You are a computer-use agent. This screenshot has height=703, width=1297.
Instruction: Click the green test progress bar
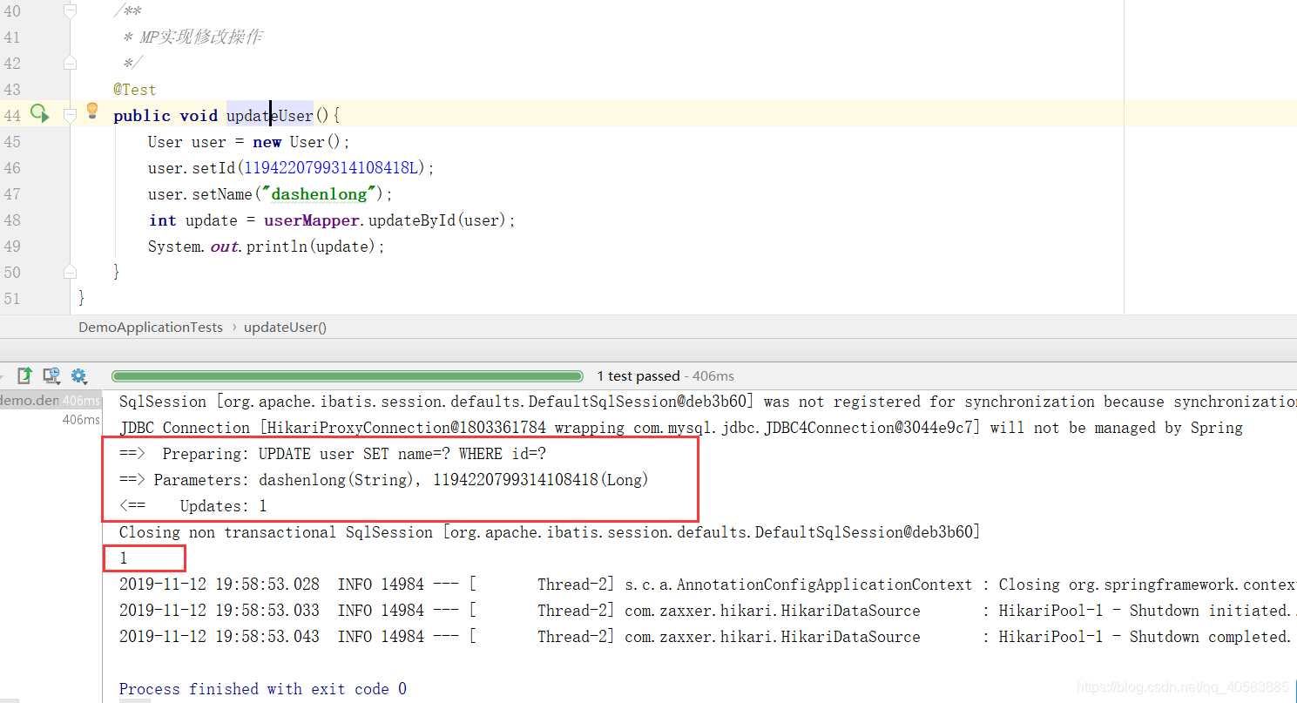pos(348,376)
